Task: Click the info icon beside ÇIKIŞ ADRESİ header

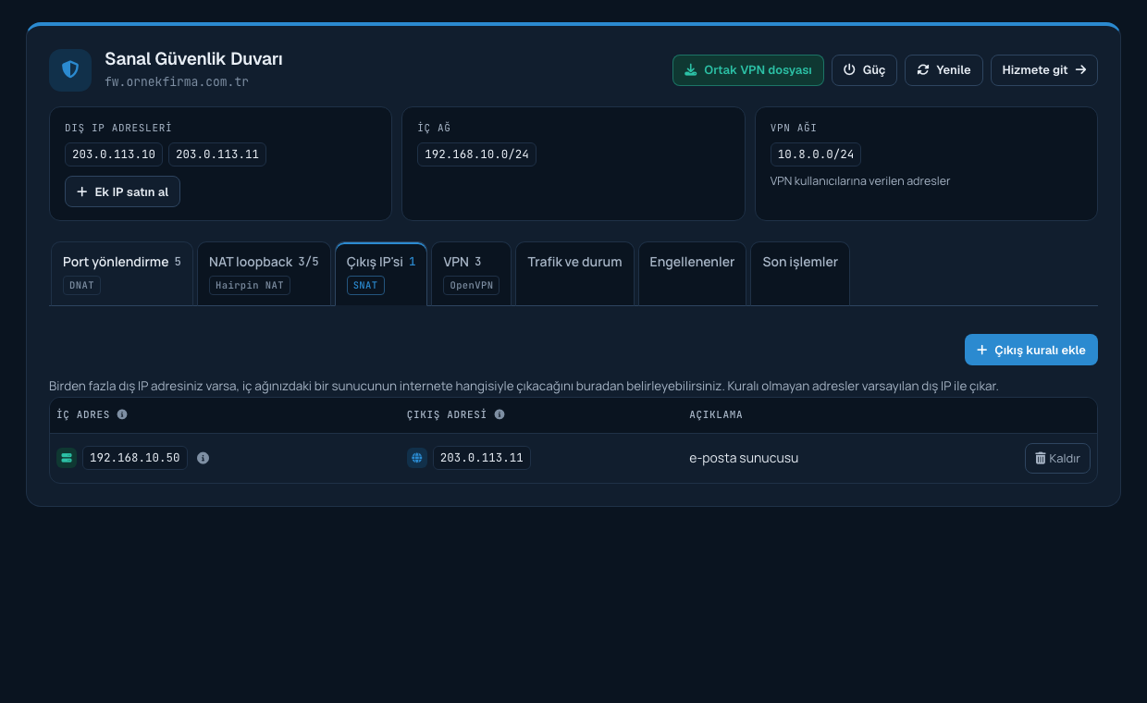Action: point(499,414)
